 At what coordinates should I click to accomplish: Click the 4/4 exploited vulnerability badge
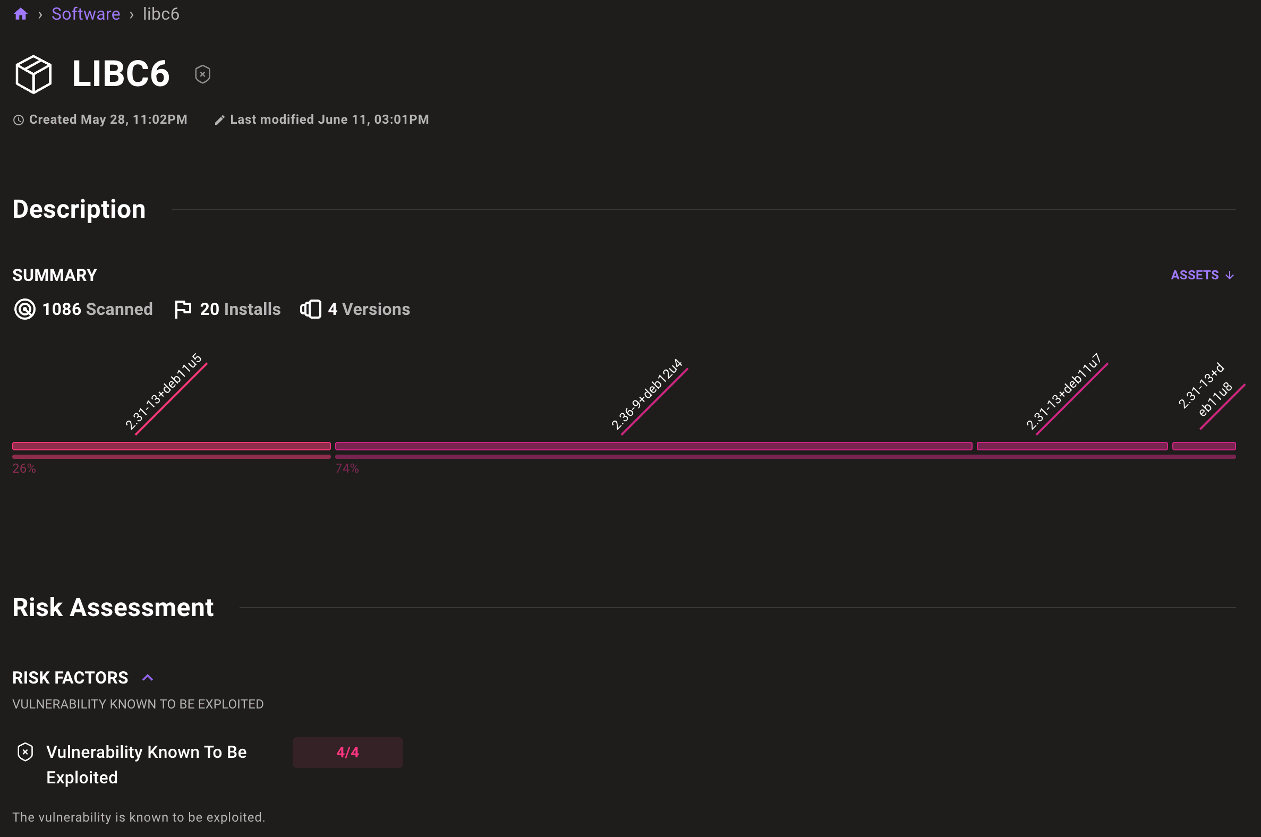[347, 752]
